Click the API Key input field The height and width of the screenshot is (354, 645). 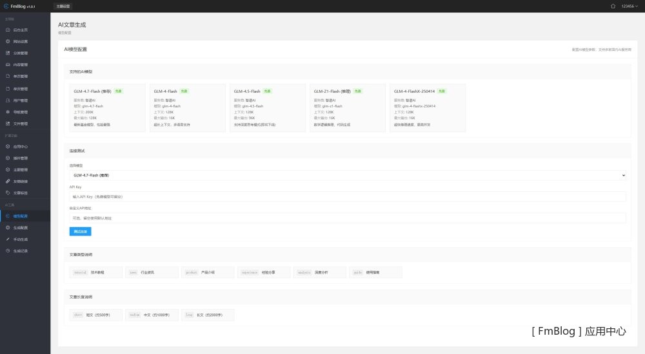tap(348, 196)
